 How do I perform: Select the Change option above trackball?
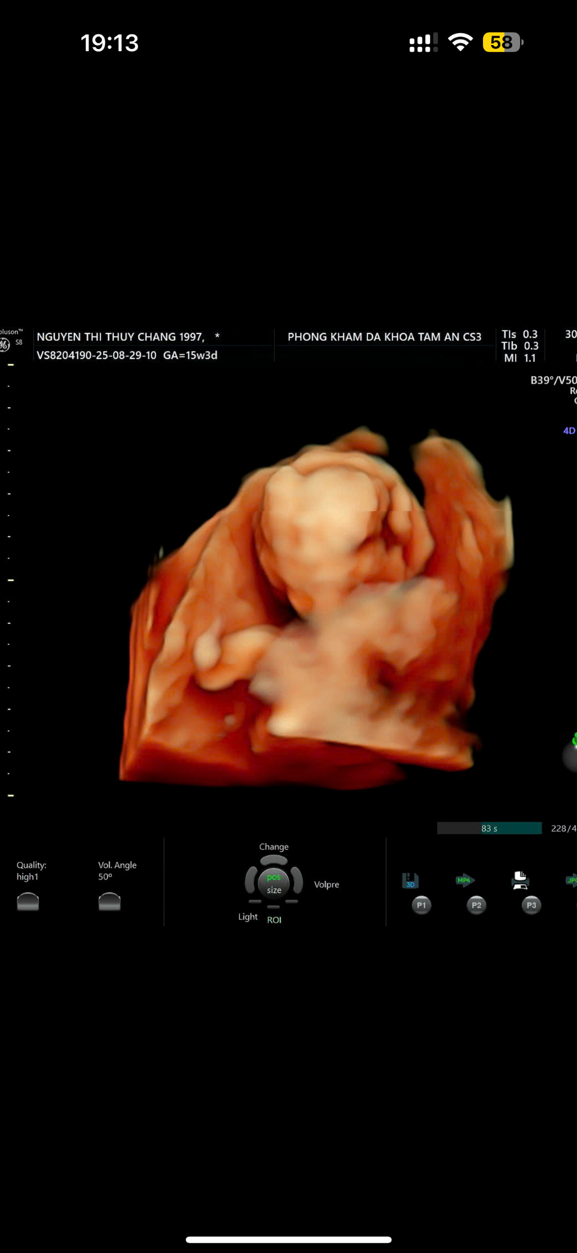click(x=274, y=847)
